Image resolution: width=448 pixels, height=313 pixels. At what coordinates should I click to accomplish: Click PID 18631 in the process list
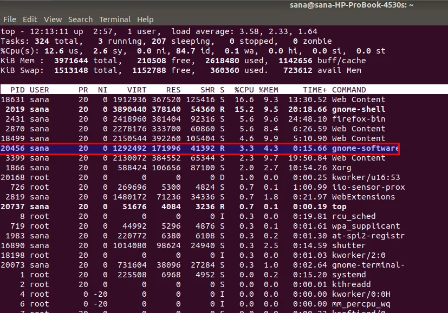point(12,99)
